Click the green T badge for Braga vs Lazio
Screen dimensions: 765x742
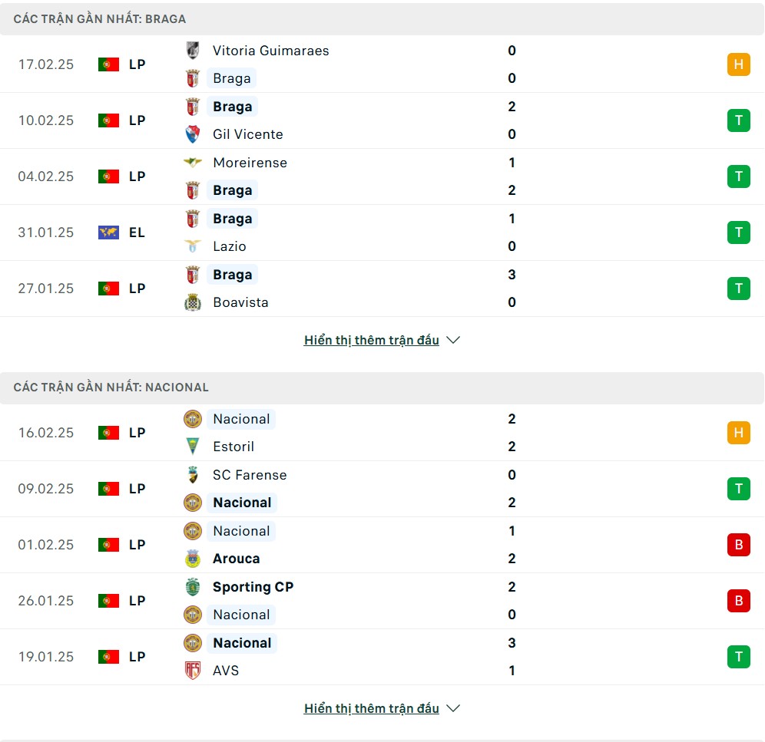738,232
